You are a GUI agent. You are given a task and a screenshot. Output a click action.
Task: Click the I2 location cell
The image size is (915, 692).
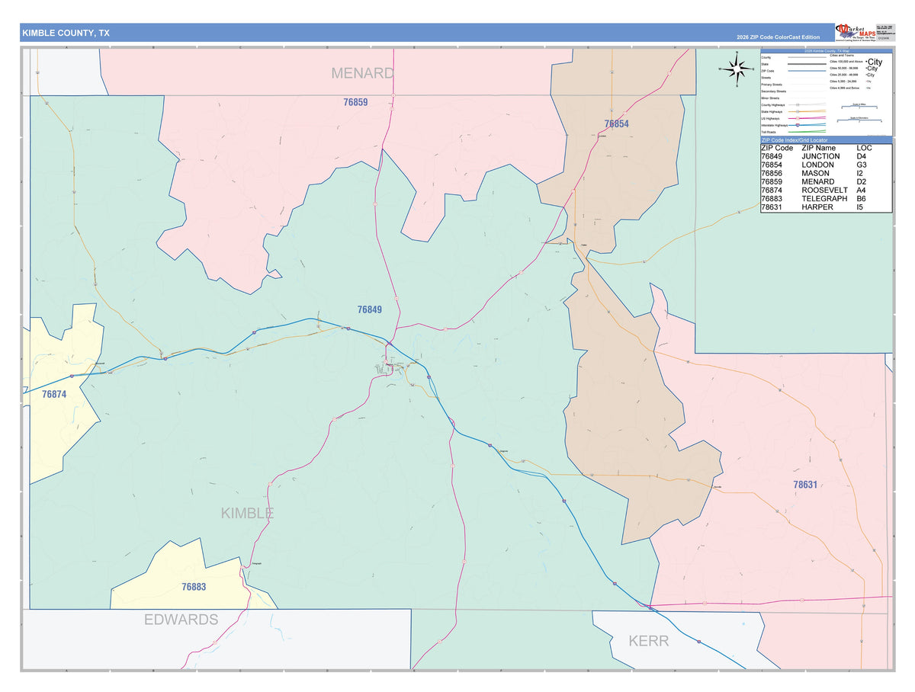860,173
